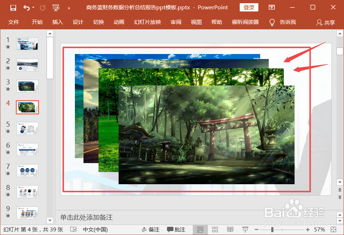Switch to the 开始 tab
The image size is (344, 235).
click(x=37, y=22)
